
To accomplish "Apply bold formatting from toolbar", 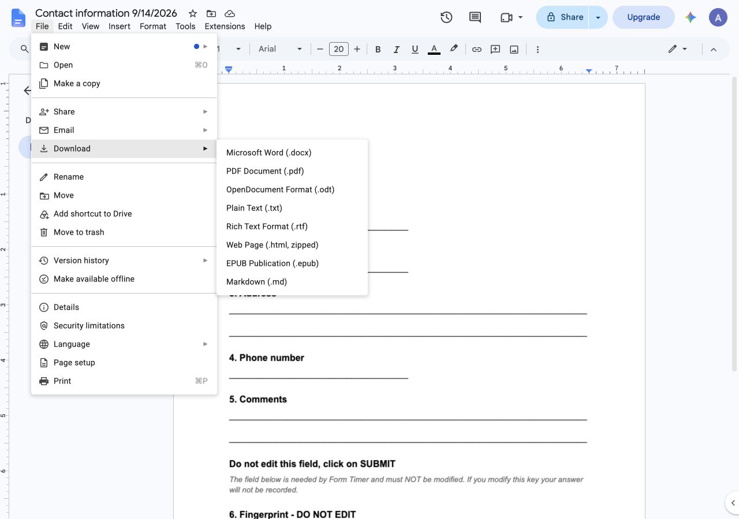I will pyautogui.click(x=378, y=50).
